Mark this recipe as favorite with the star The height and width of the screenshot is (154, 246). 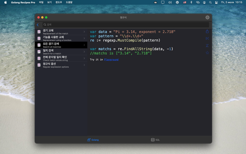[207, 52]
